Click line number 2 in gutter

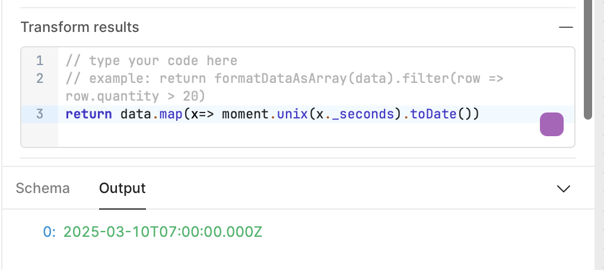[40, 79]
